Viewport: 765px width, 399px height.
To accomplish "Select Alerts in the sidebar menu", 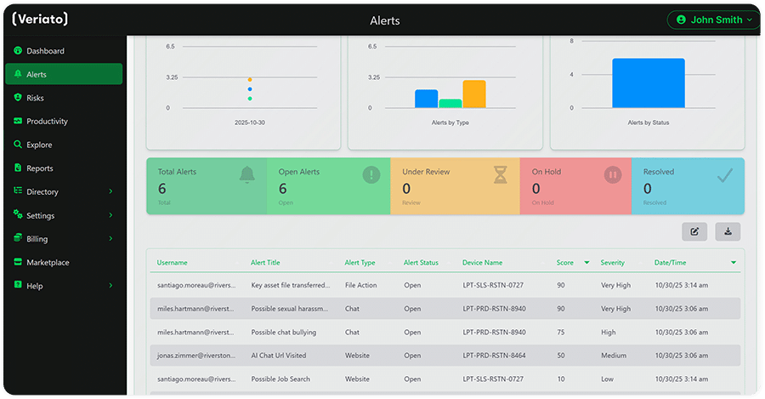I will pos(64,75).
